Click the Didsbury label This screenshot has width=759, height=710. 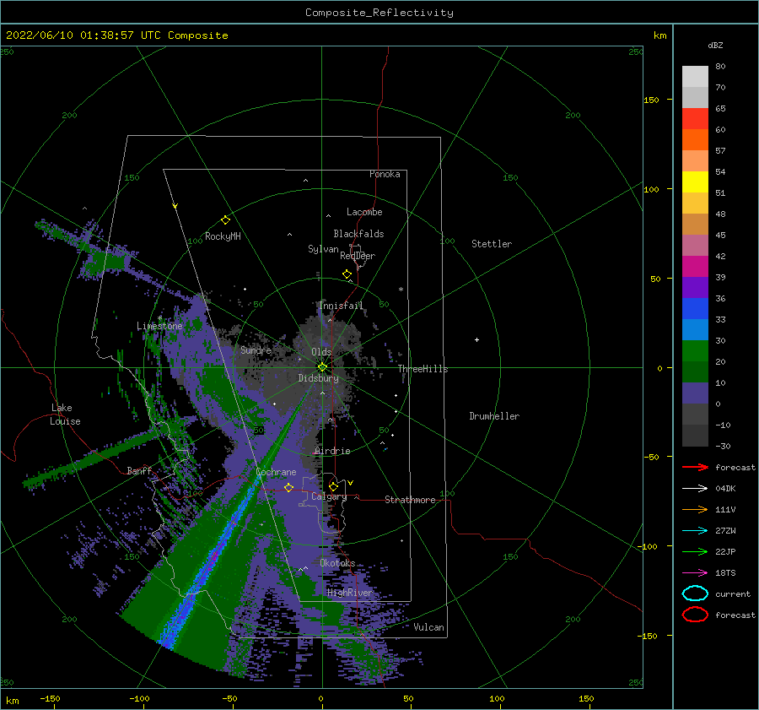(319, 378)
